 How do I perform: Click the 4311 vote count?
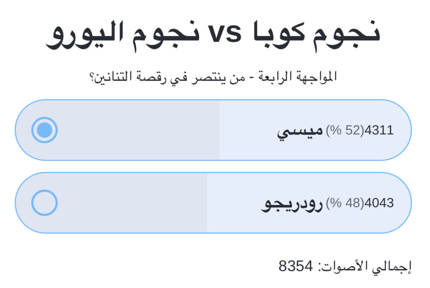point(380,130)
